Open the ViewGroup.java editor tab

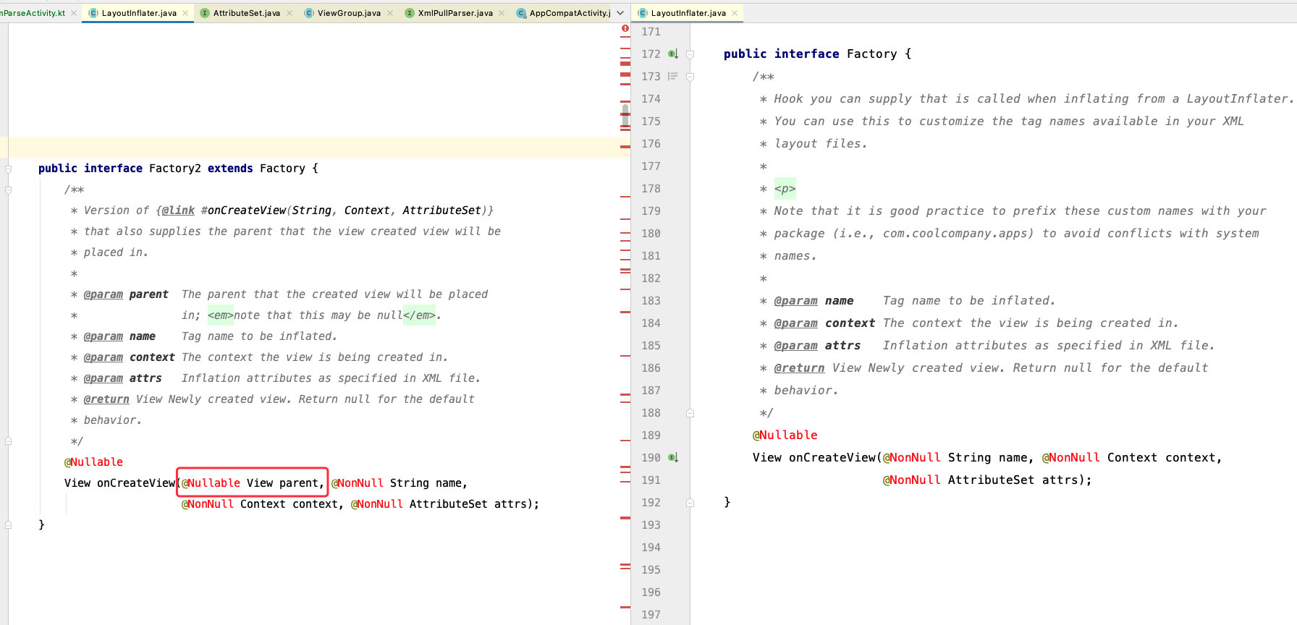pos(349,13)
